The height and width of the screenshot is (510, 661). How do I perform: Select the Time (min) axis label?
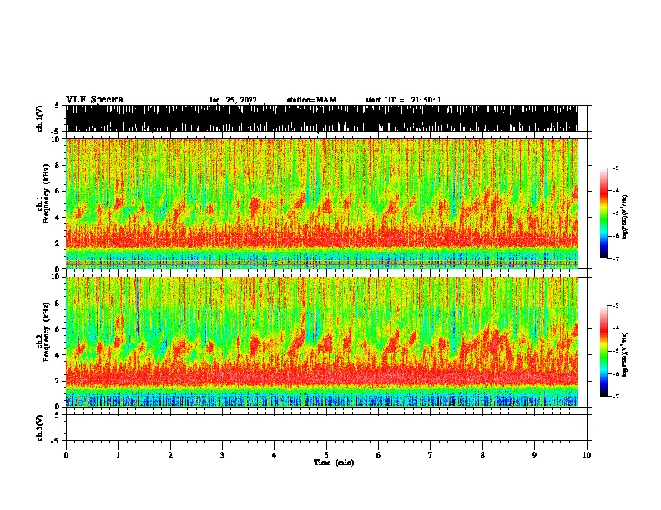pos(334,462)
